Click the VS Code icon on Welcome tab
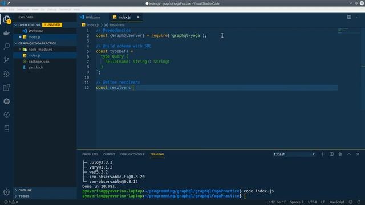 click(82, 17)
